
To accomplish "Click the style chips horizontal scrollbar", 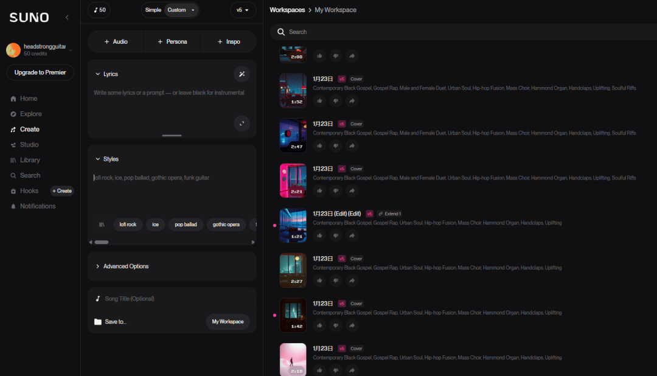I will pos(102,242).
